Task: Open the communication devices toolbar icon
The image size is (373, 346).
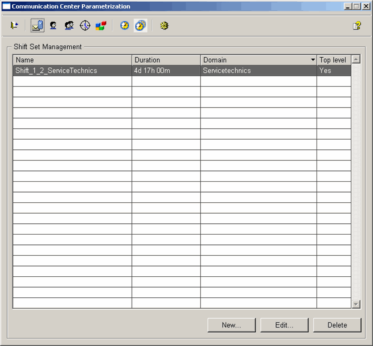Action: point(37,25)
